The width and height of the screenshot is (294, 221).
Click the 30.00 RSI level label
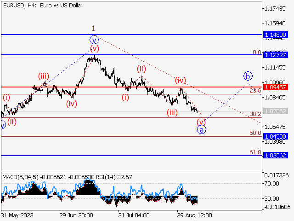271,198
